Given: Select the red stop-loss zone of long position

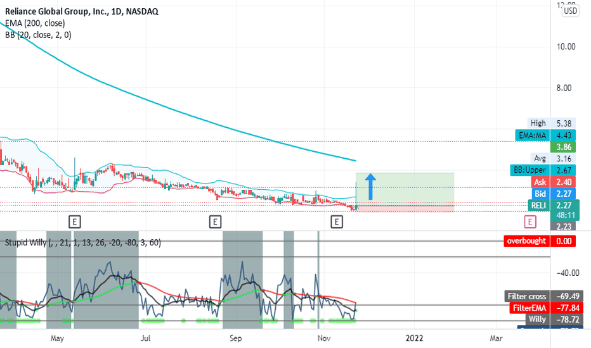Looking at the screenshot, I should tap(405, 209).
